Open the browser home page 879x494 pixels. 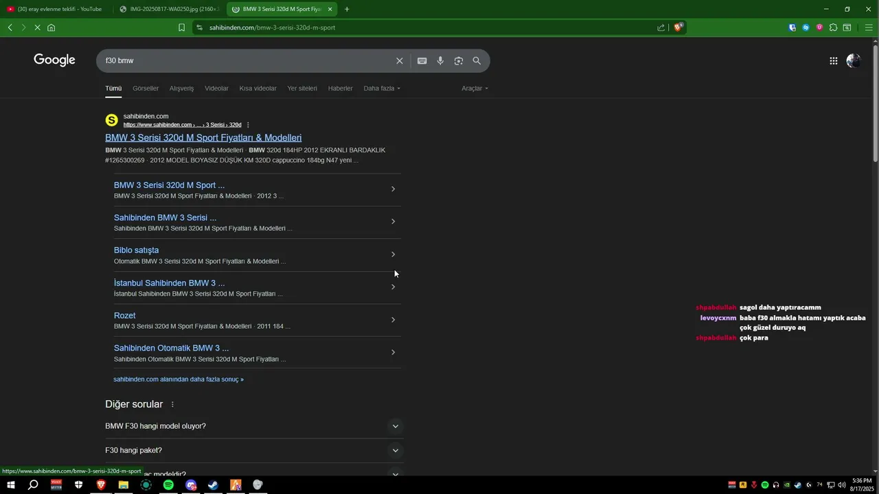click(51, 27)
